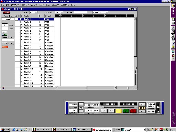
Task: Open the Windows menu
Action: (65, 5)
